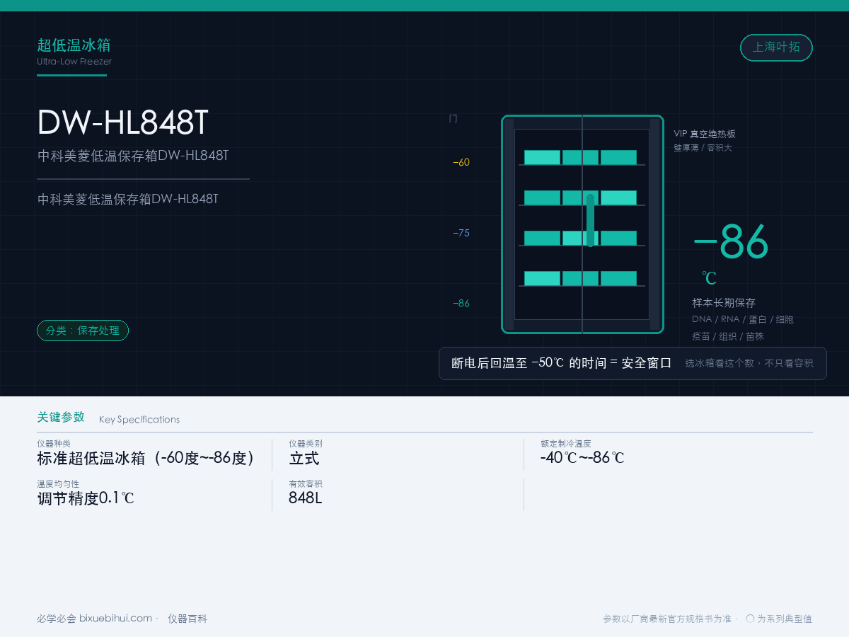Click the 超低温冰箱 header title
849x637 pixels.
74,45
